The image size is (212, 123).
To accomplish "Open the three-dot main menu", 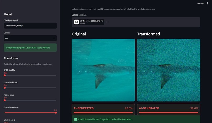I will click(x=207, y=3).
